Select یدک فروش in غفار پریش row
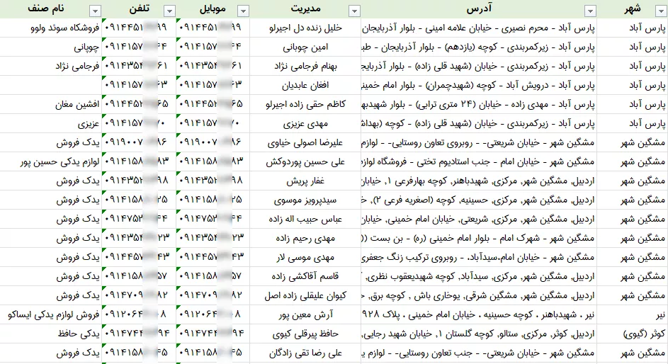This screenshot has height=364, width=668. [x=51, y=181]
